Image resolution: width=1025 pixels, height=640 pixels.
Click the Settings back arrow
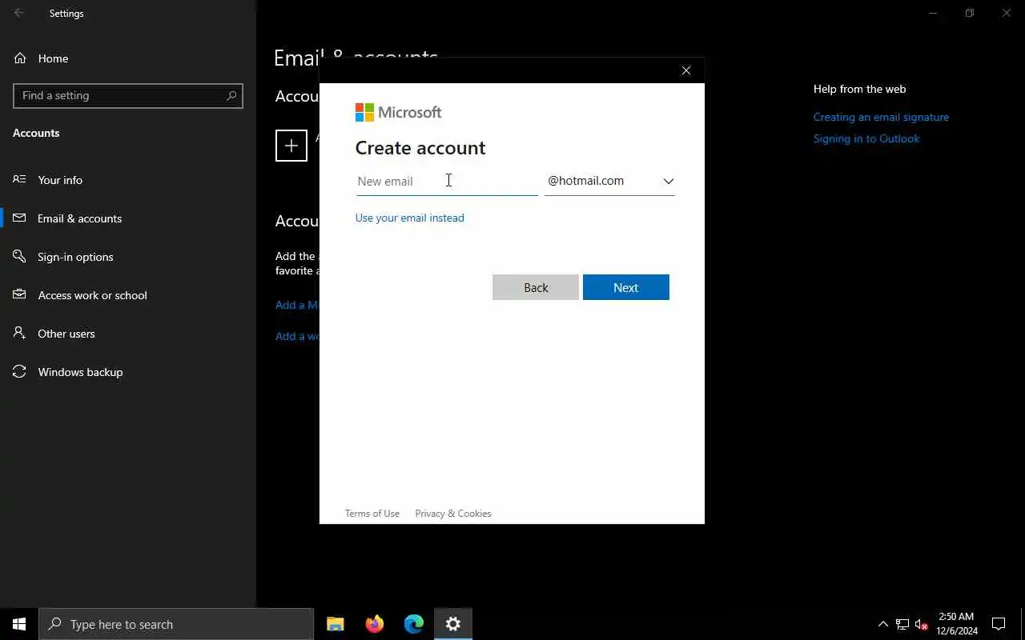[19, 13]
